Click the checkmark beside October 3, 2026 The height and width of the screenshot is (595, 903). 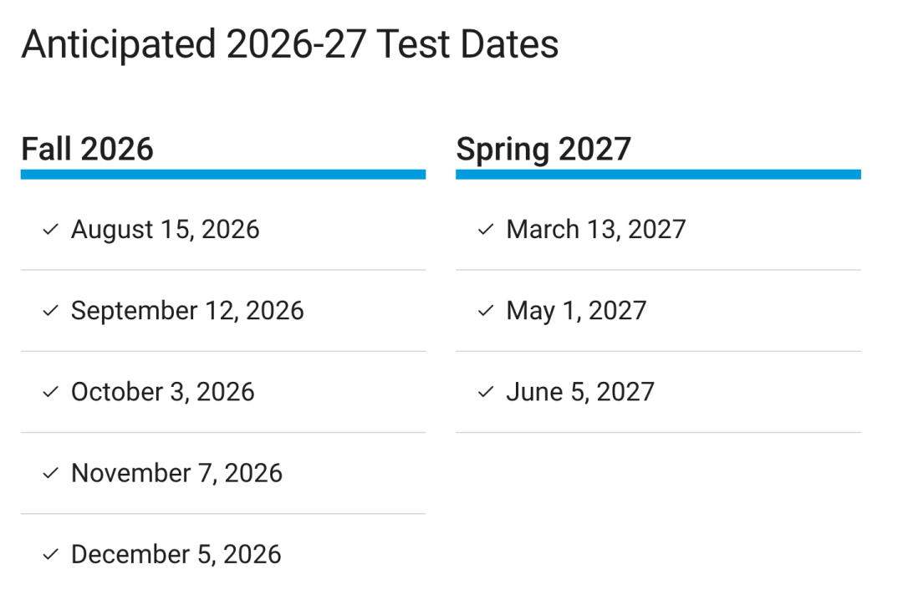pos(50,392)
